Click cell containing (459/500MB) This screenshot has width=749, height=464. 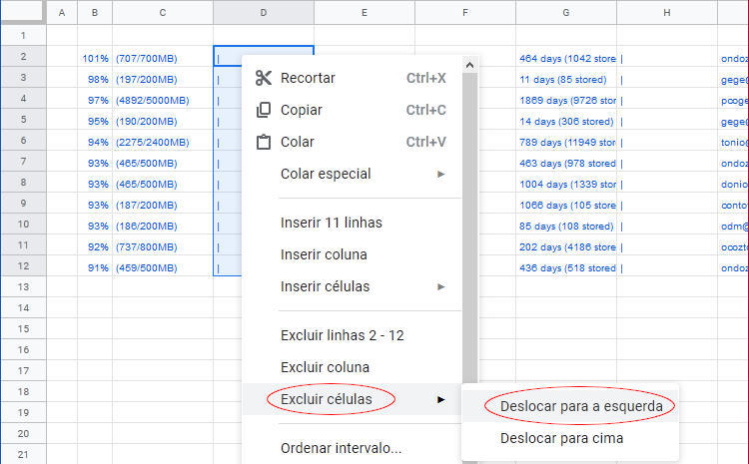click(163, 267)
